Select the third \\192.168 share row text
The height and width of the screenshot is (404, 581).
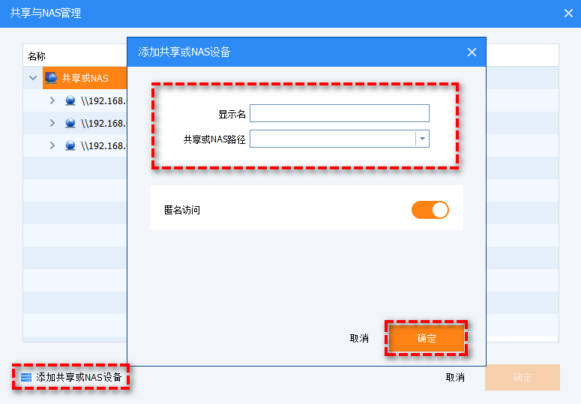point(103,145)
